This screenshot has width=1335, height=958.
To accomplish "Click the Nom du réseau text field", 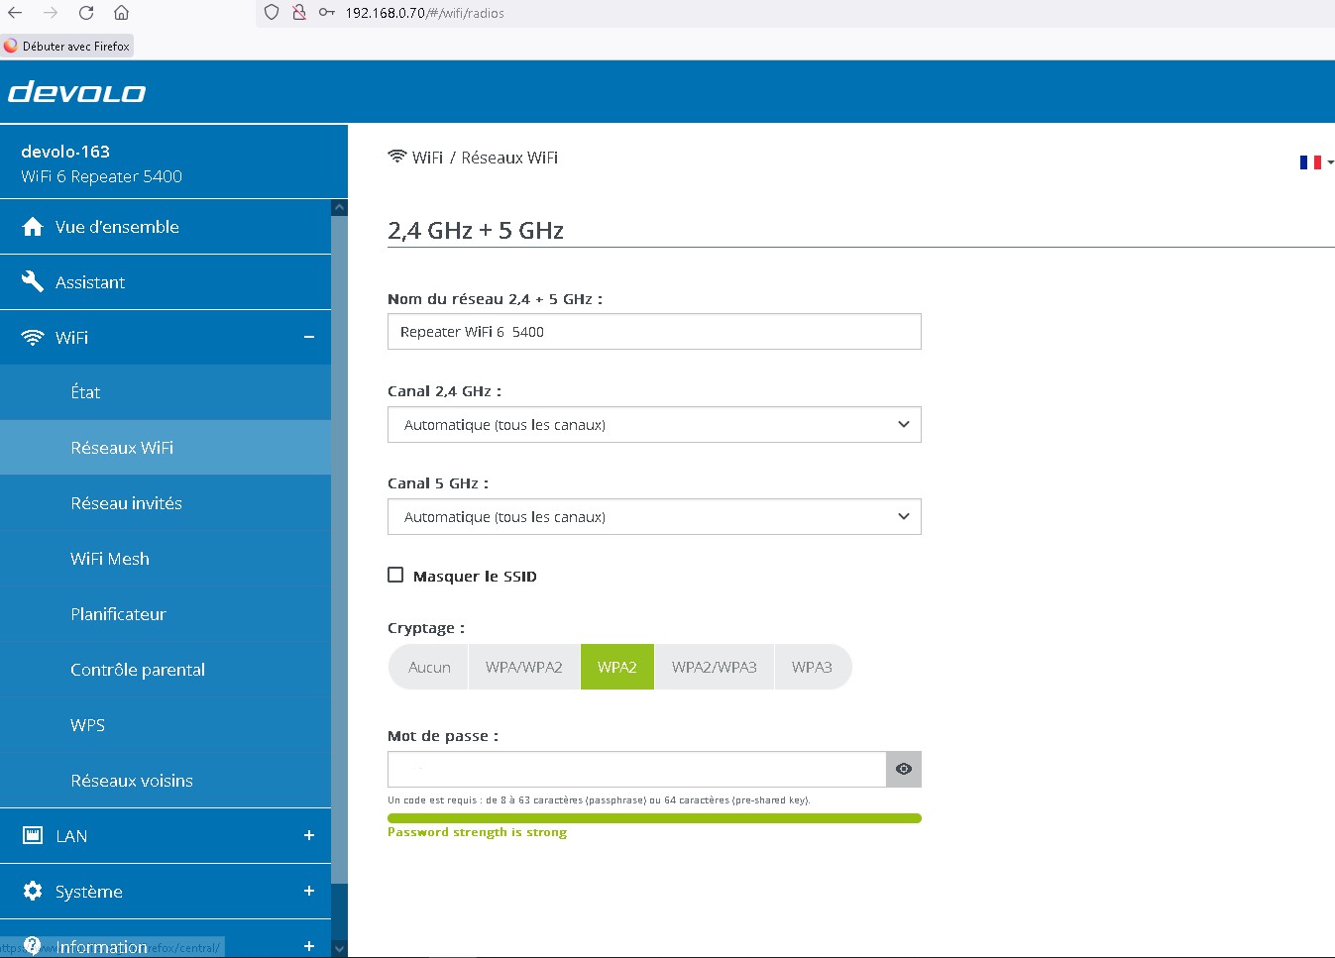I will coord(654,332).
